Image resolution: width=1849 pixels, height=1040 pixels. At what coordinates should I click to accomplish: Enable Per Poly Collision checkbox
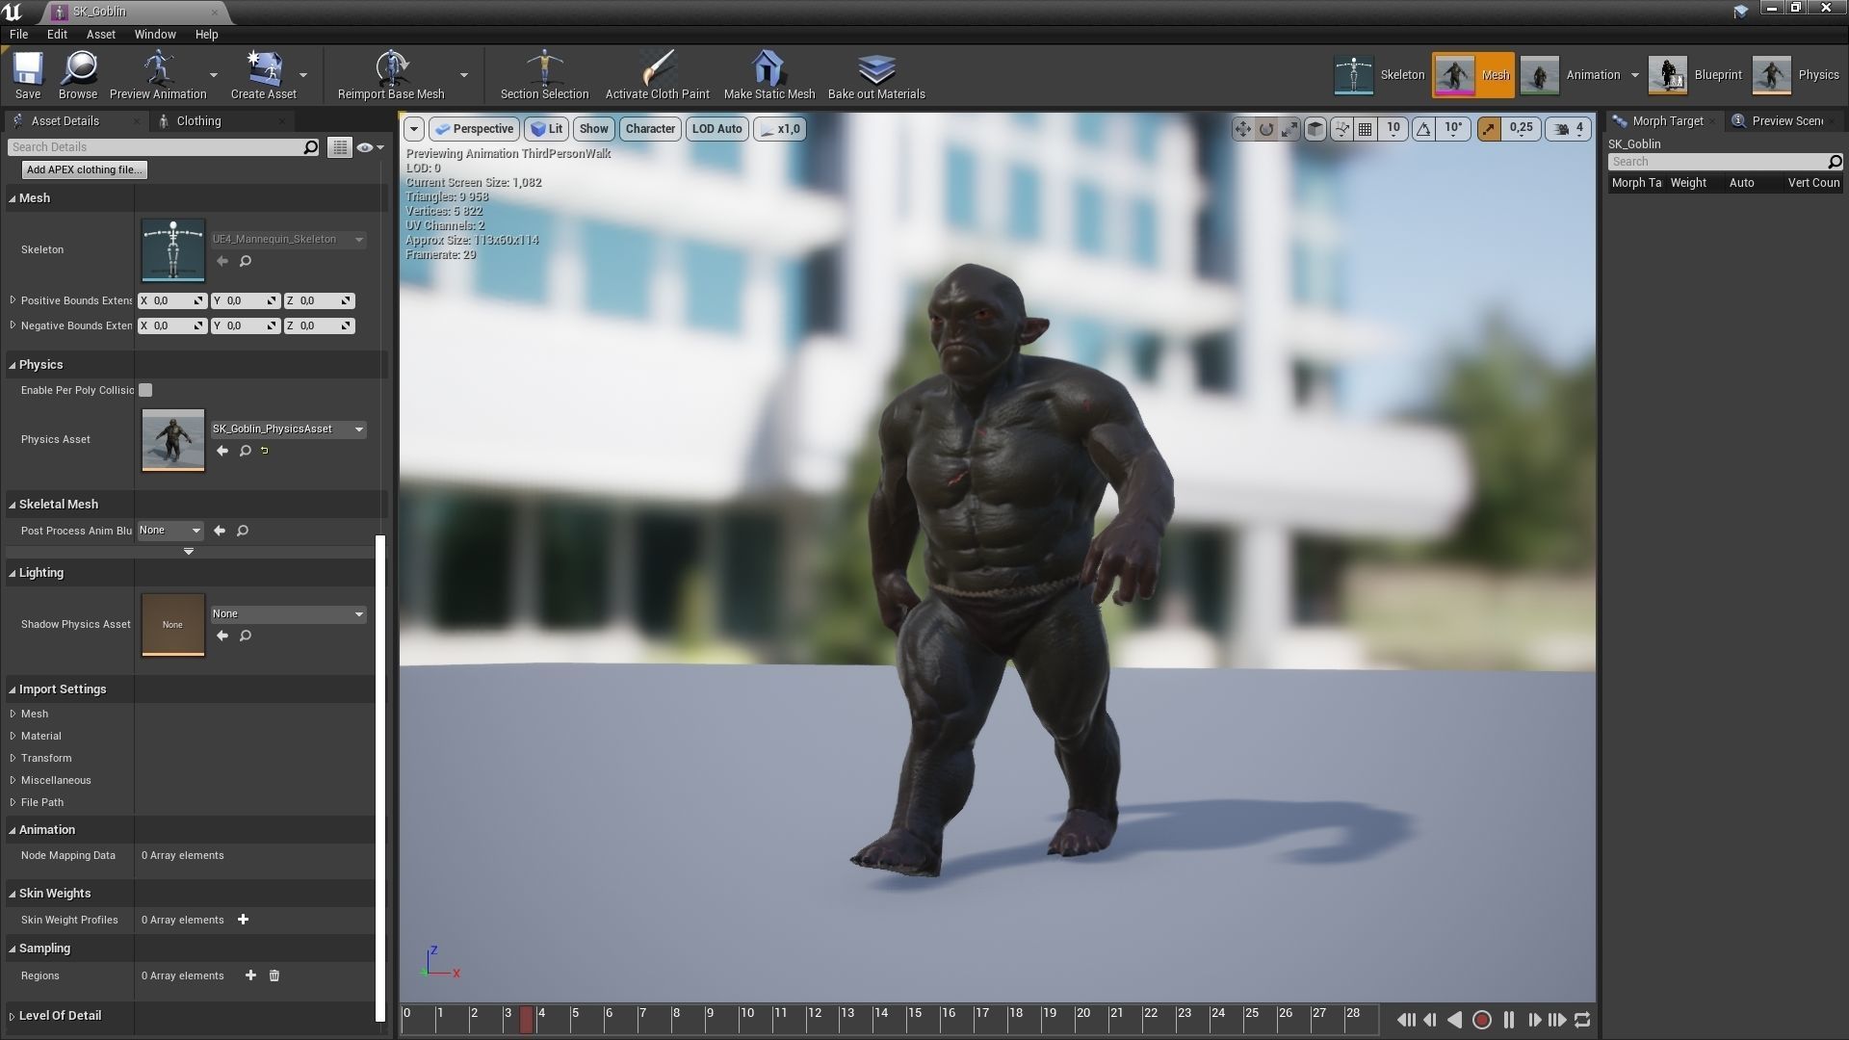point(145,390)
